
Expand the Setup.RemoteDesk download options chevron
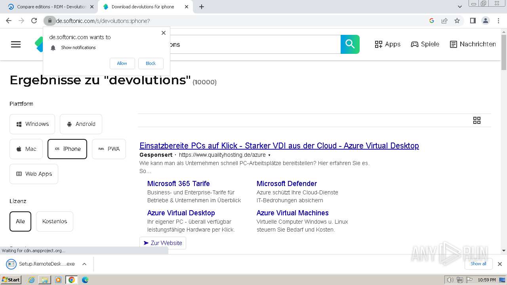(x=84, y=264)
